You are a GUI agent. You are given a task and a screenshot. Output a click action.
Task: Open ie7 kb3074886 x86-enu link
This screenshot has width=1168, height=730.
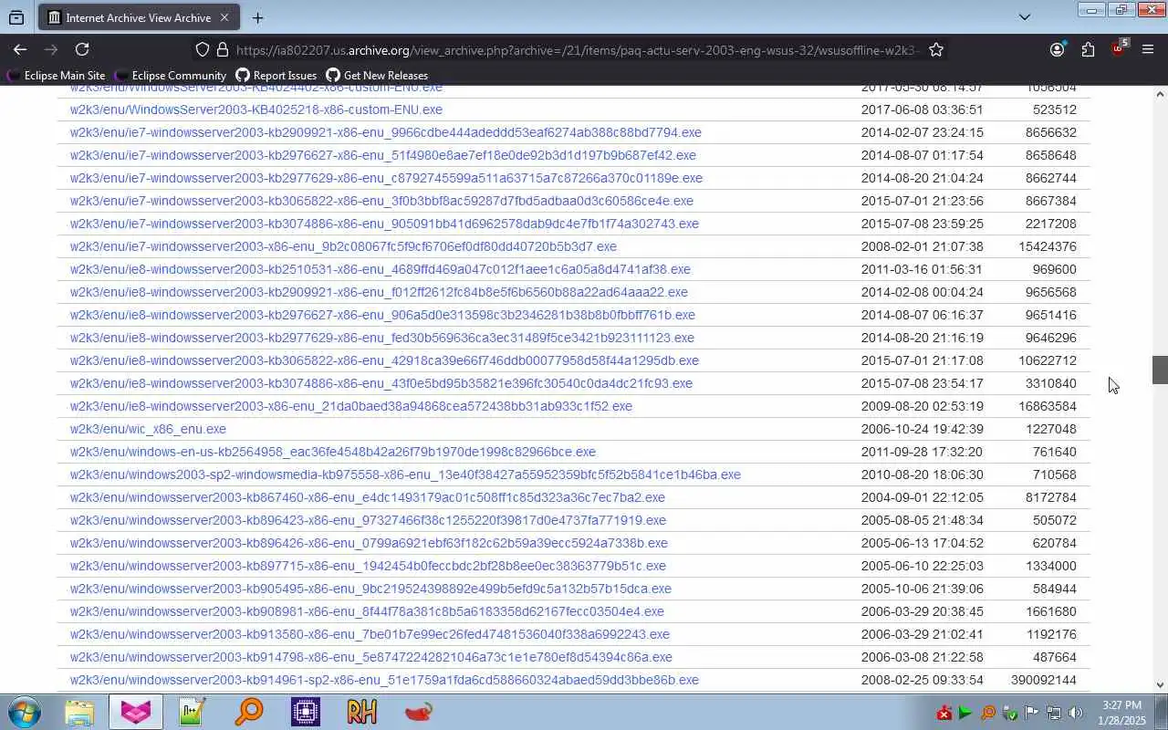[384, 224]
